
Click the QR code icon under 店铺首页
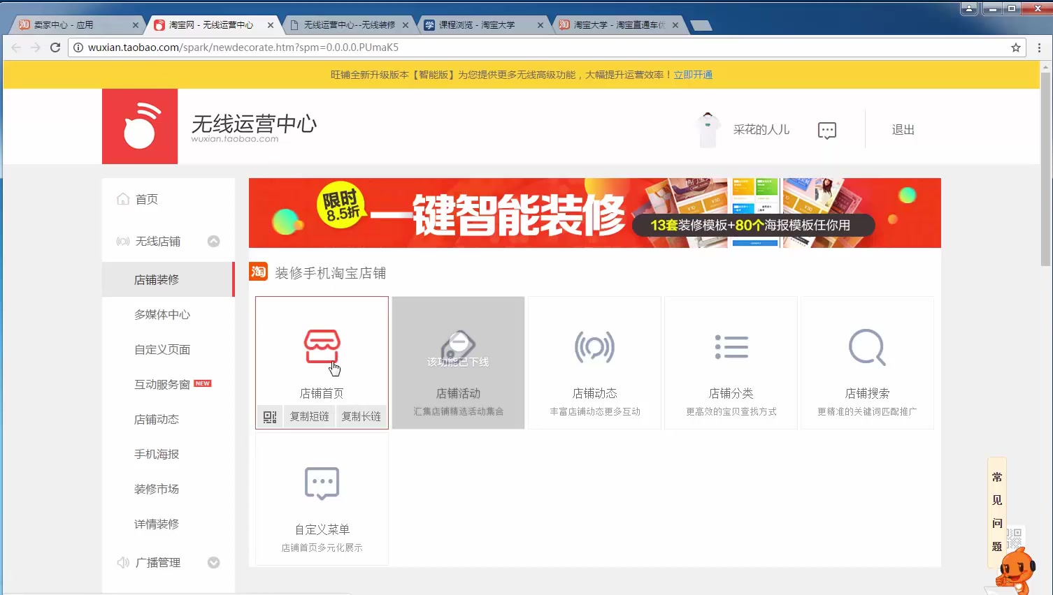[x=270, y=417]
